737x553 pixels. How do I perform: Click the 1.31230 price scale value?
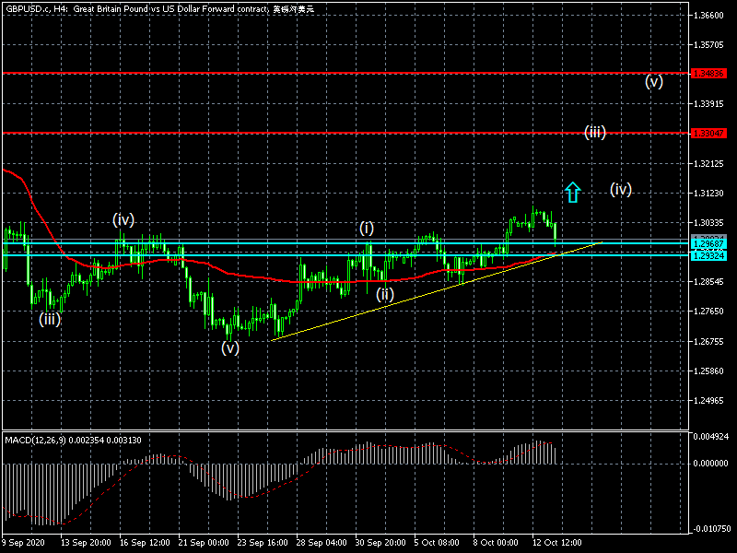708,194
